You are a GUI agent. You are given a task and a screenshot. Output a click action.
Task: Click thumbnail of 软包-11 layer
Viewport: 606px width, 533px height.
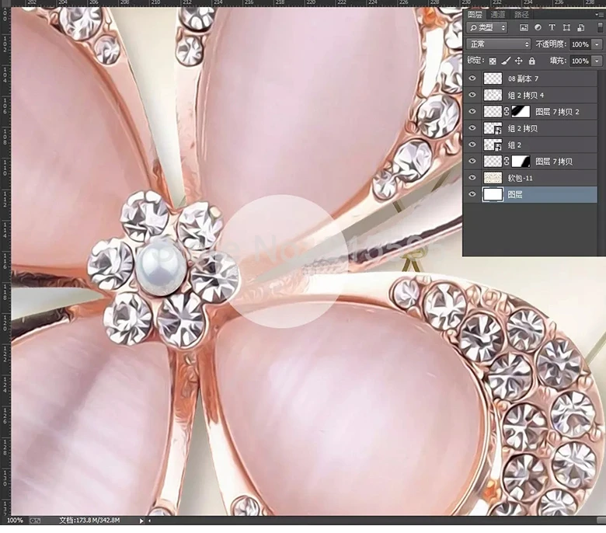[493, 178]
